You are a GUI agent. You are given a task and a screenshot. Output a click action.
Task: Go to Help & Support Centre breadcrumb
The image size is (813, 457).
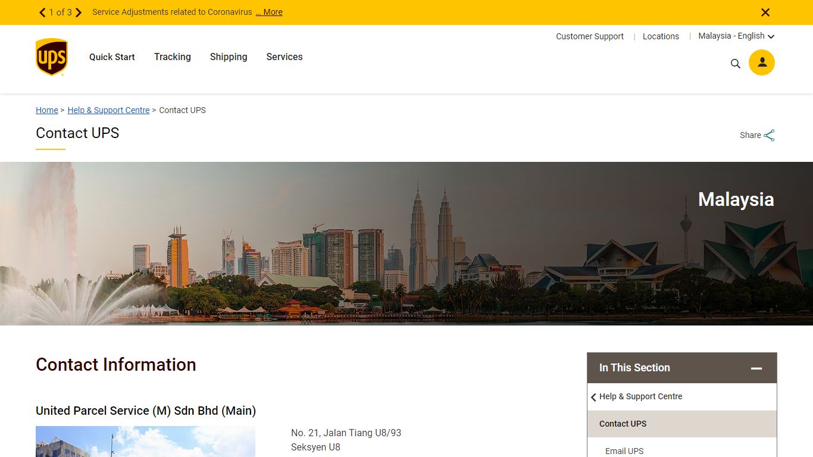point(108,110)
